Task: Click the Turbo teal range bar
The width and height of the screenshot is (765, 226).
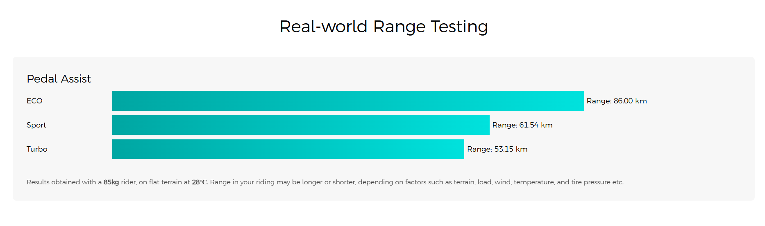Action: [x=288, y=149]
